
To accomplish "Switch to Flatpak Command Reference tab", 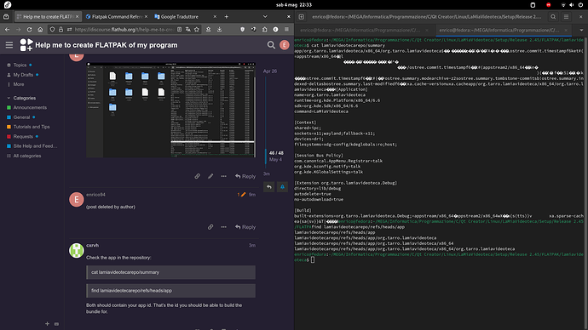I will click(116, 17).
